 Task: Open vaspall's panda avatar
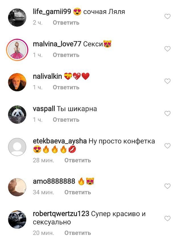coord(17,115)
